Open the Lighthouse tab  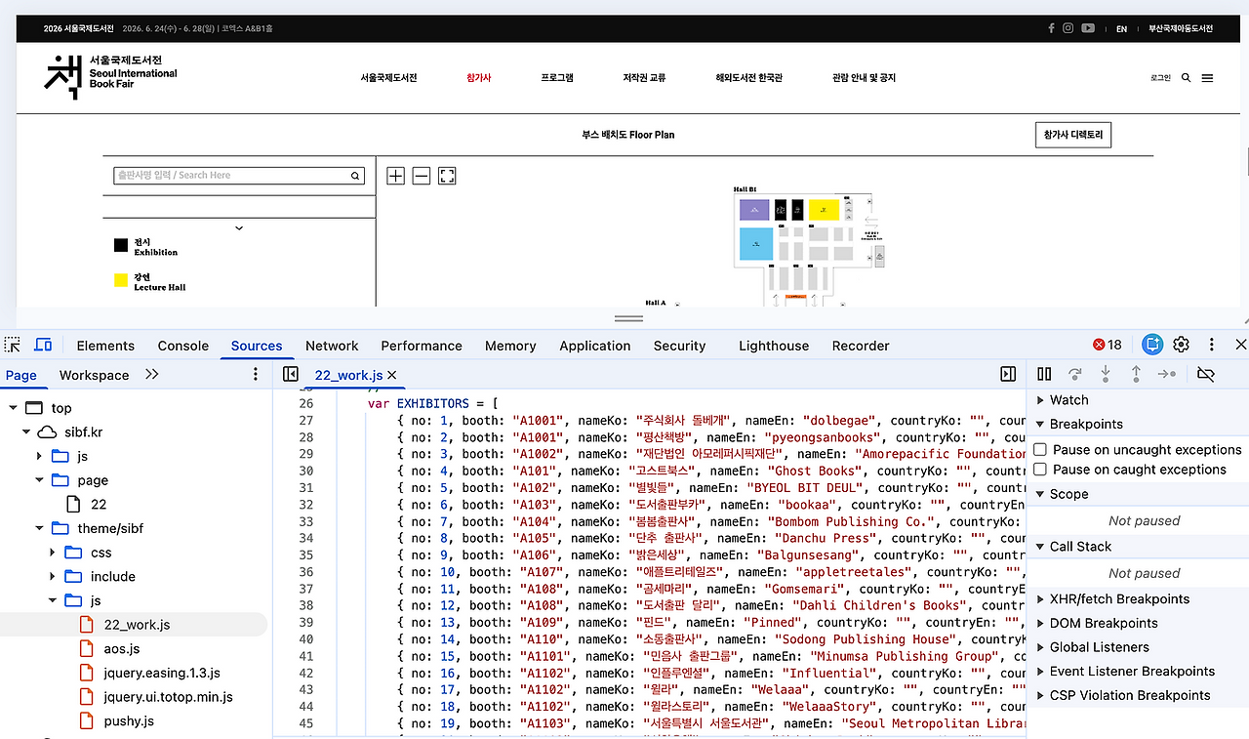tap(774, 346)
